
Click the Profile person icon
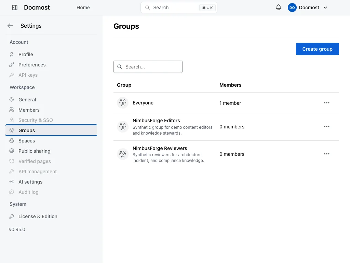click(x=12, y=54)
